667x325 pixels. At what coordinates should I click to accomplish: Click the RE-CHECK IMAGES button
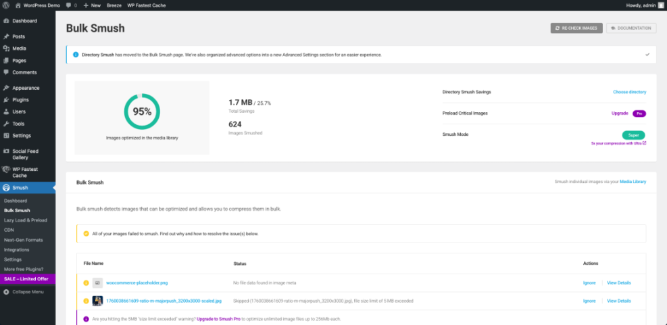[x=576, y=28]
